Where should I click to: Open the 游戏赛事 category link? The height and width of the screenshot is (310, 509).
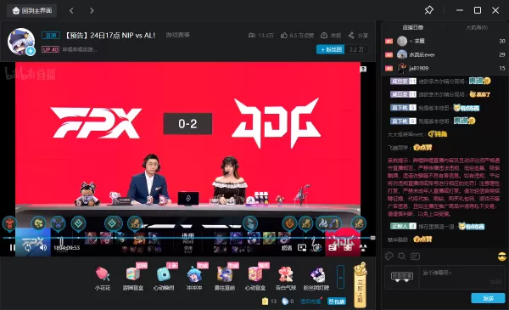pyautogui.click(x=177, y=35)
